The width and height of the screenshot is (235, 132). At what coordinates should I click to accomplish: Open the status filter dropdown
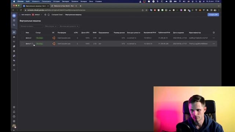coord(51,26)
